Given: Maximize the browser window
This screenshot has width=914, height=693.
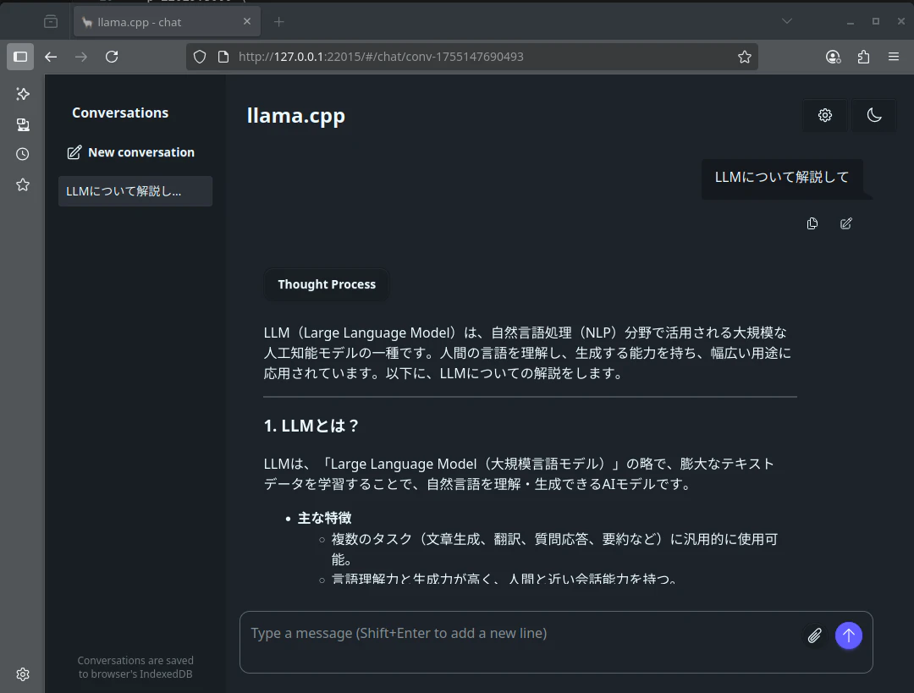Looking at the screenshot, I should [x=876, y=21].
